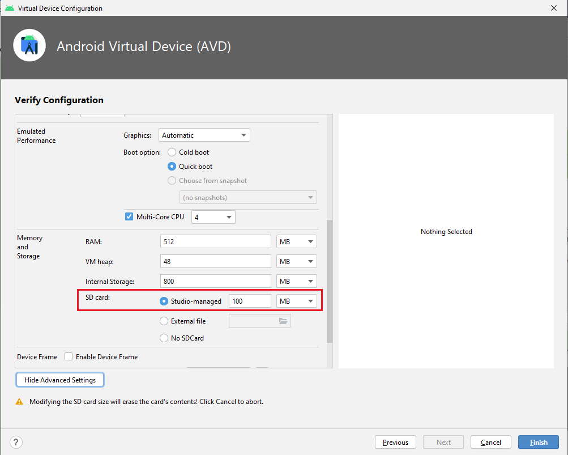Screen dimensions: 568x455
Task: Close the Virtual Device Configuration window
Action: (x=553, y=8)
